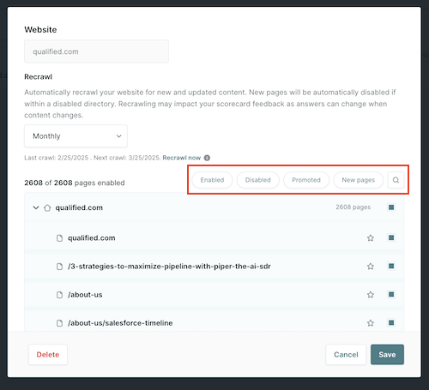Open the Monthly recrawl frequency dropdown
This screenshot has width=429, height=390.
point(76,136)
